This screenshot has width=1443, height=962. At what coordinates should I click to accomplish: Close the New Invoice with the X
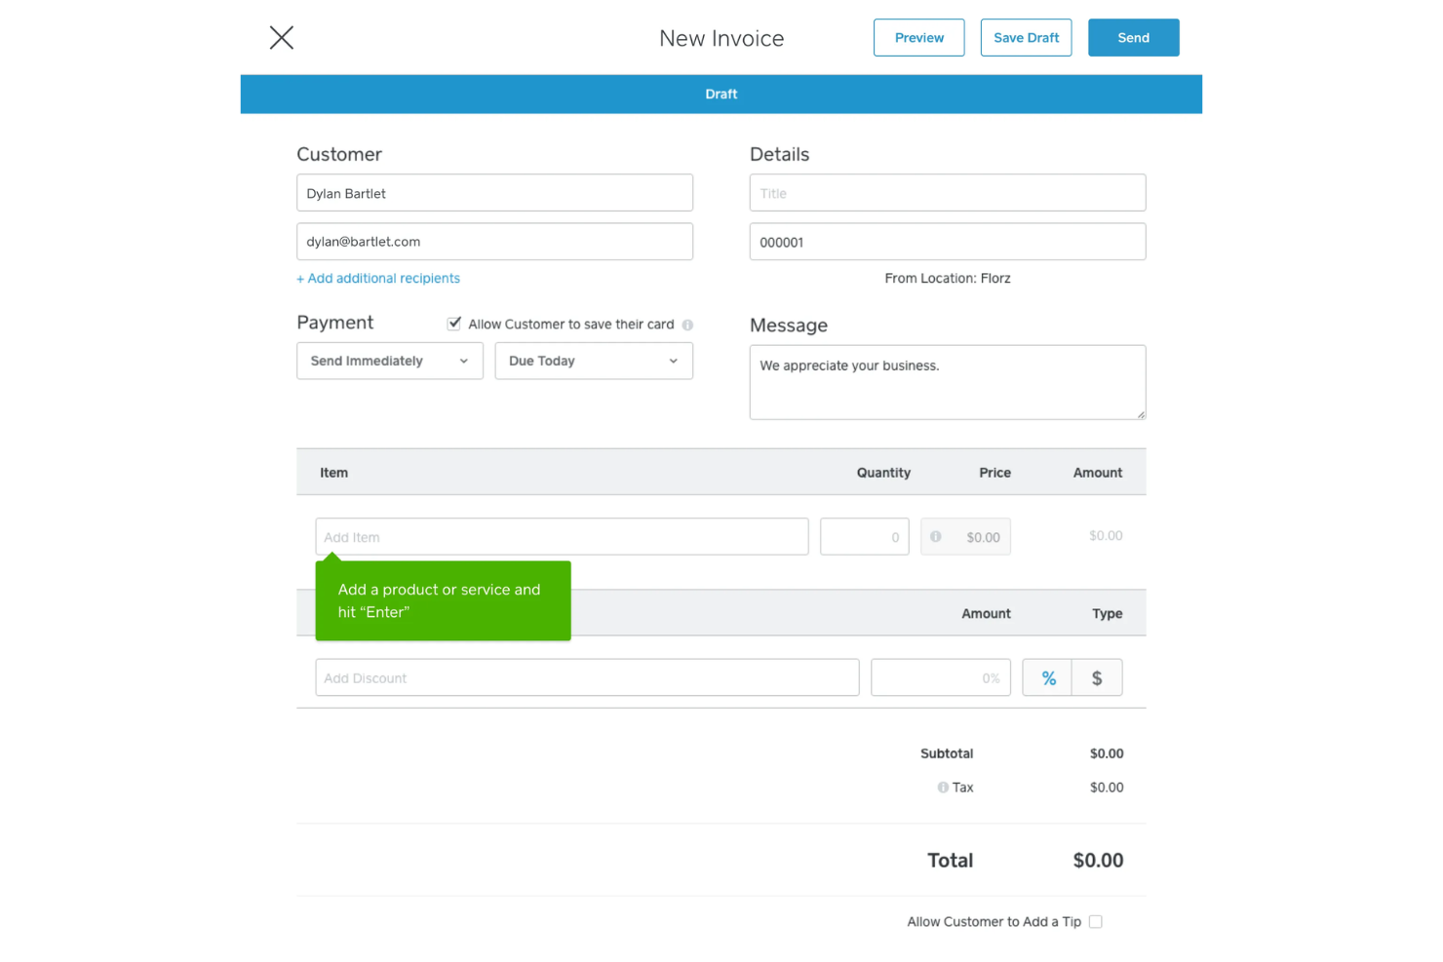pyautogui.click(x=281, y=37)
